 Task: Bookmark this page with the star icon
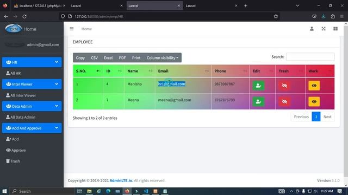276,16
